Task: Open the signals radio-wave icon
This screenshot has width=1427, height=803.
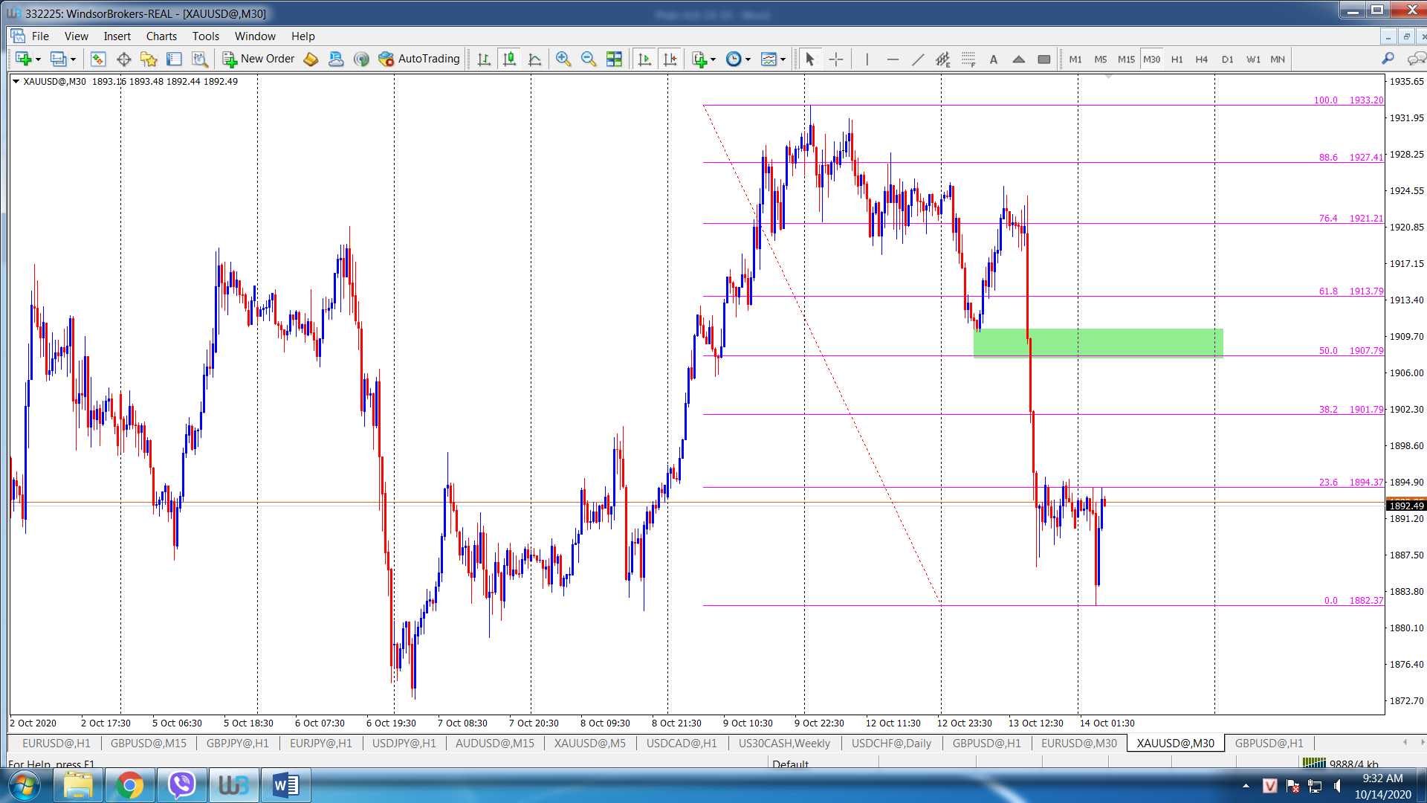Action: (361, 59)
